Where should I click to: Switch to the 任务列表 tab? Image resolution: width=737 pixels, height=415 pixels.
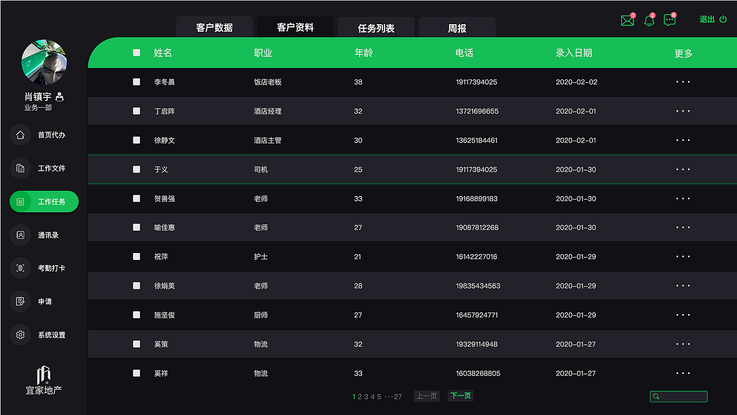(x=376, y=27)
